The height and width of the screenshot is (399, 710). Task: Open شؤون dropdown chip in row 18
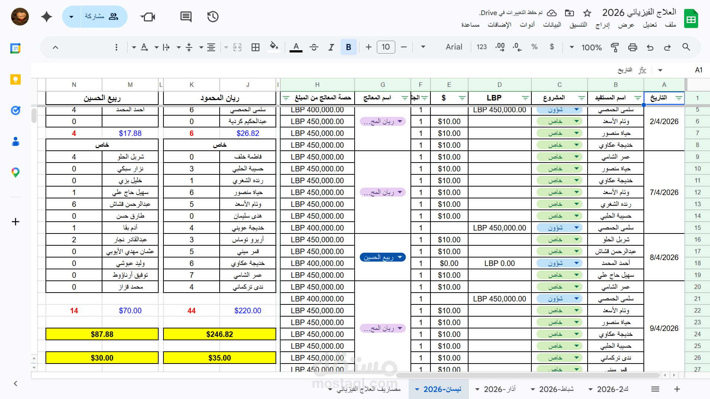(x=559, y=263)
